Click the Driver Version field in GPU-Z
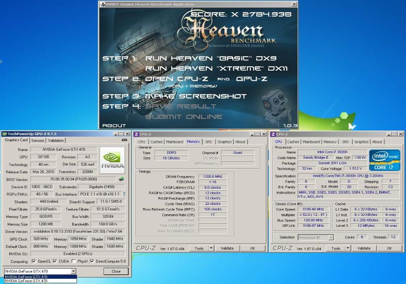 click(78, 231)
